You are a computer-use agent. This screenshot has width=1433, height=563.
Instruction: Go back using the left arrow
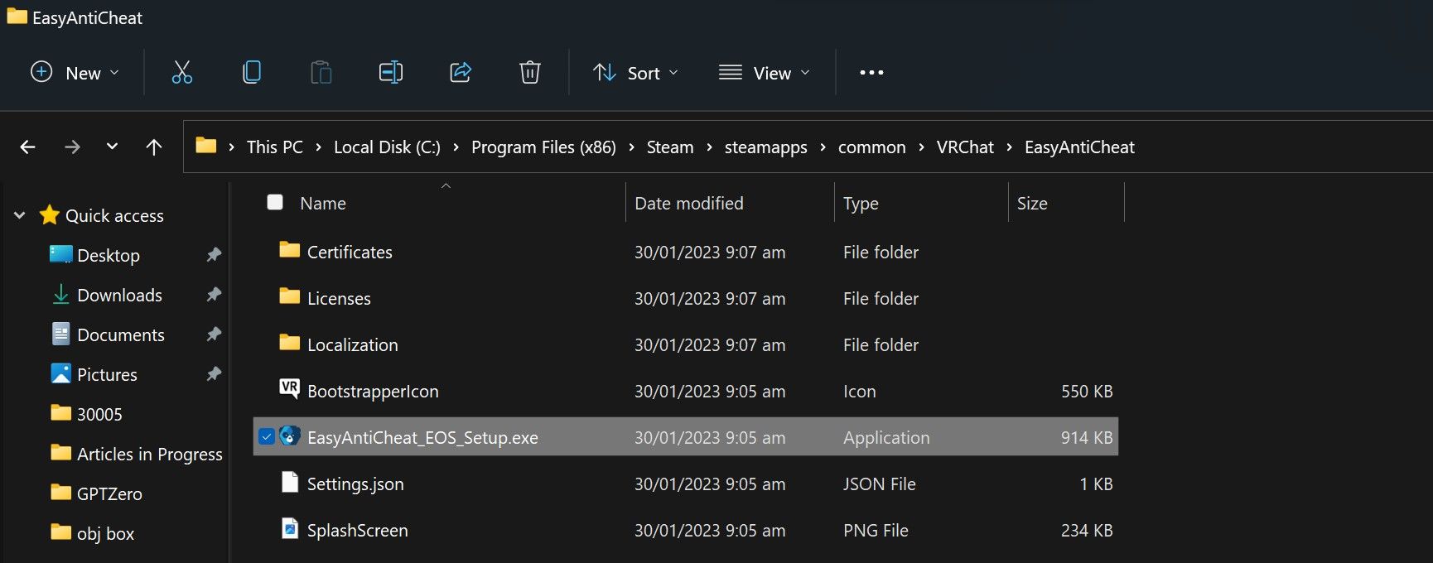[x=27, y=147]
